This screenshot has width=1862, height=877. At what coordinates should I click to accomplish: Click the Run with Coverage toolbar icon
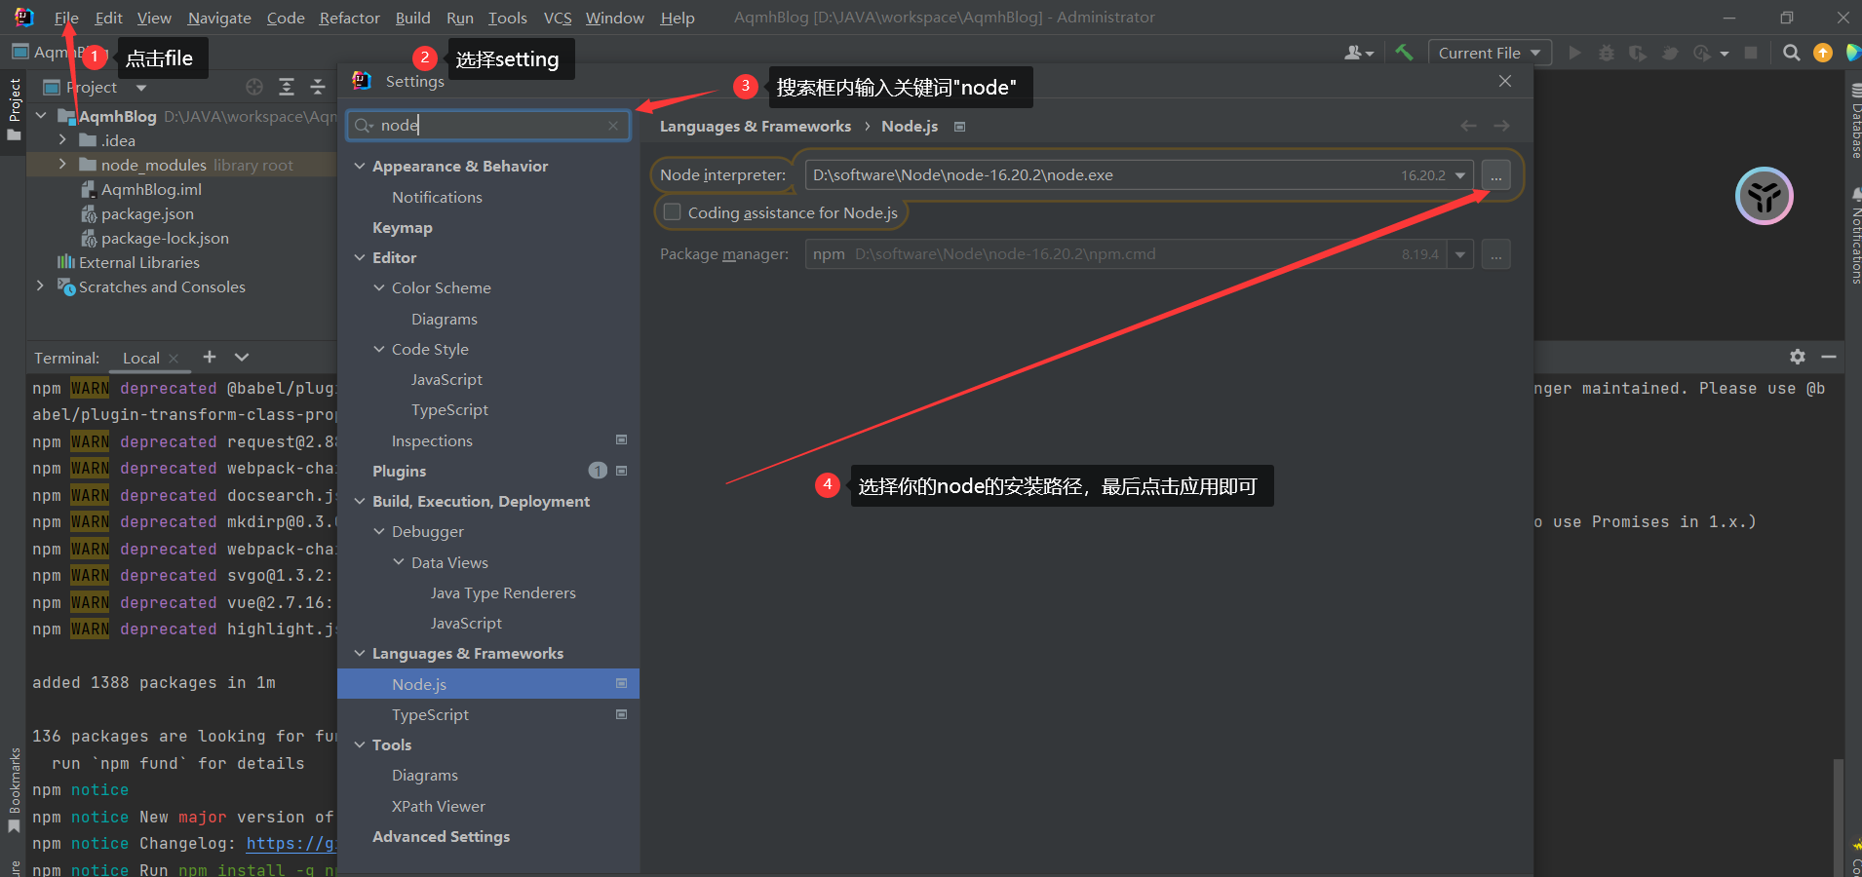(x=1638, y=53)
